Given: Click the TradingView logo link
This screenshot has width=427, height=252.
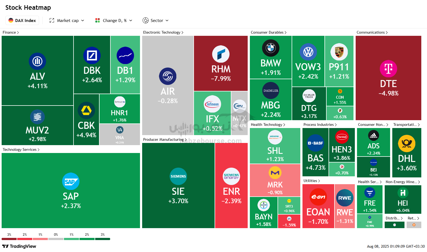Looking at the screenshot, I should tap(19, 246).
